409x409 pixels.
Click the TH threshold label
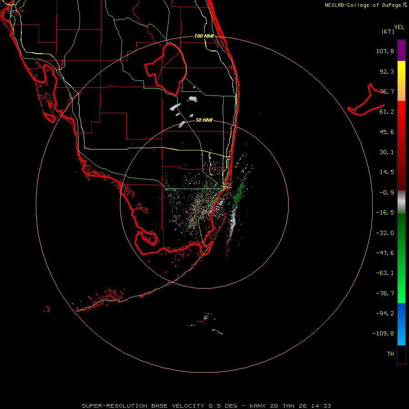click(390, 354)
